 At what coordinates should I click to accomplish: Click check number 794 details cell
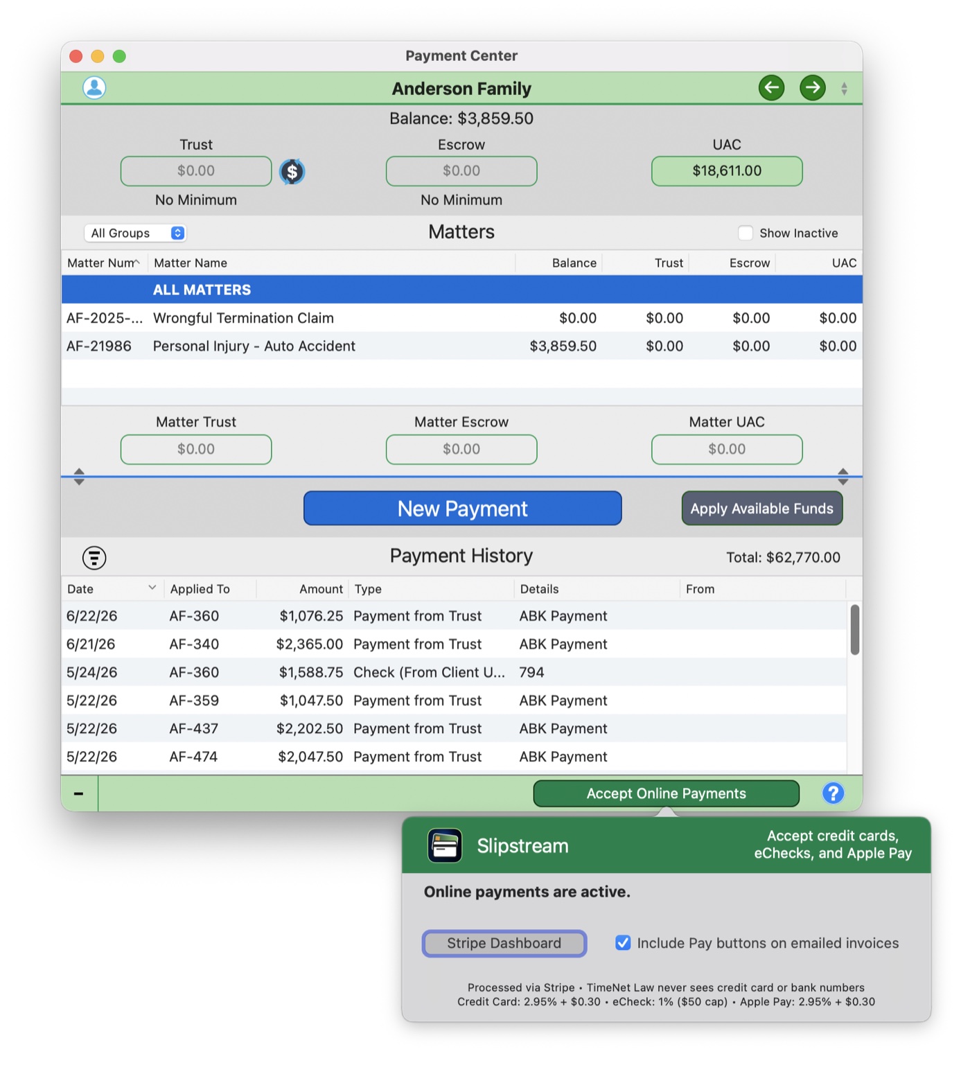tap(531, 672)
